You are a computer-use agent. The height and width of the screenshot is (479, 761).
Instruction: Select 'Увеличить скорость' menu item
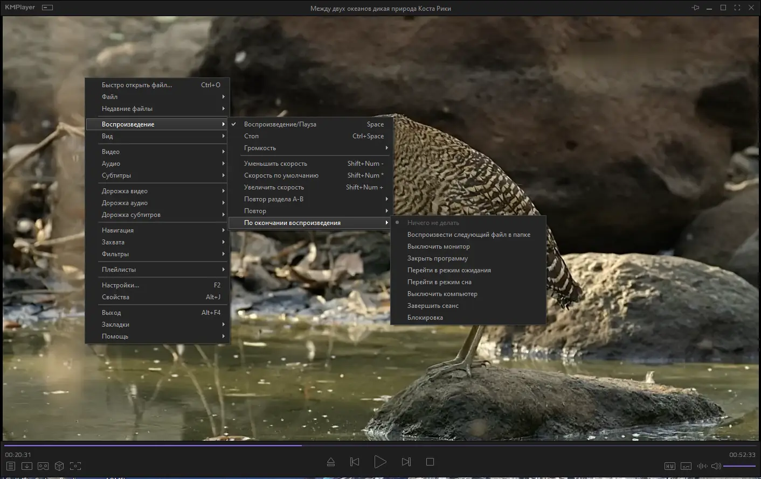(274, 187)
